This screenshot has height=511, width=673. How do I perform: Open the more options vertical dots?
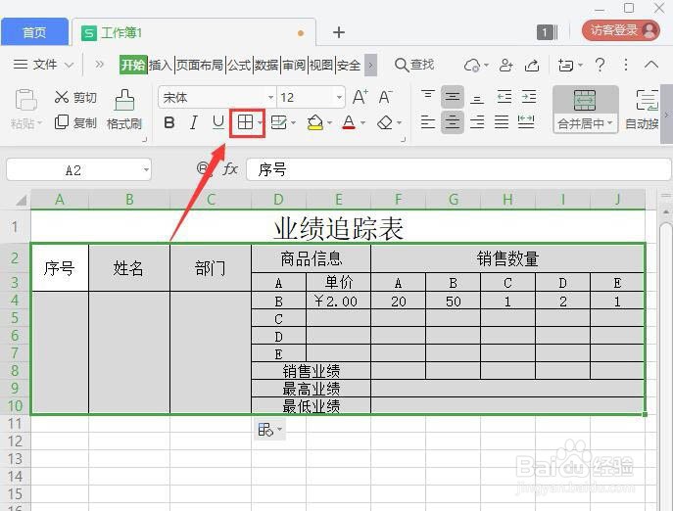point(626,65)
